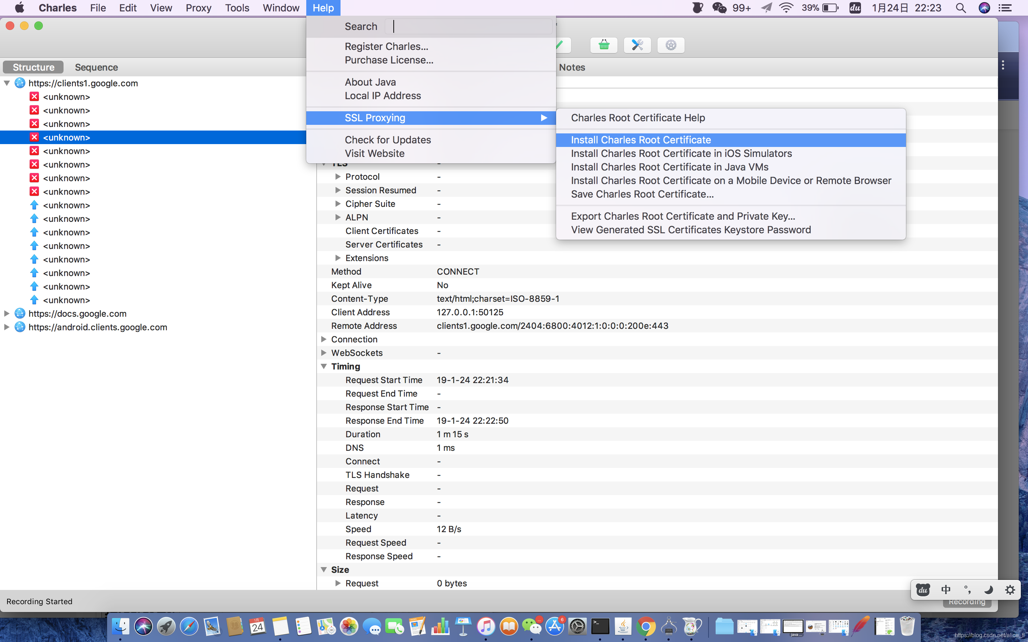This screenshot has height=642, width=1028.
Task: Click the shopping basket toolbar icon
Action: pos(604,45)
